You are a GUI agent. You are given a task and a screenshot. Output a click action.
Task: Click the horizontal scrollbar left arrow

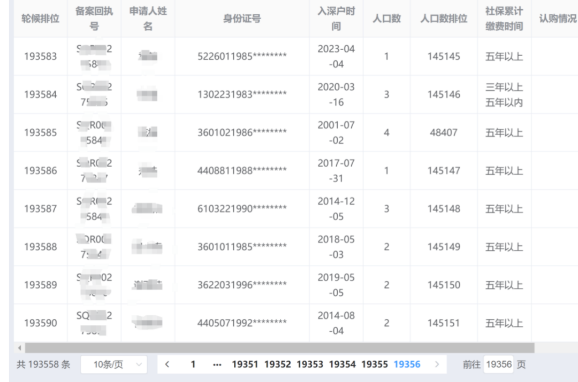[x=20, y=347]
